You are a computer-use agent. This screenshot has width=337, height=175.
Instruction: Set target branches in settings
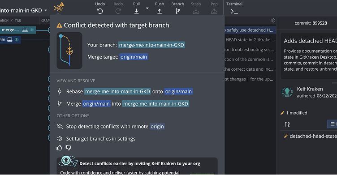click(96, 139)
